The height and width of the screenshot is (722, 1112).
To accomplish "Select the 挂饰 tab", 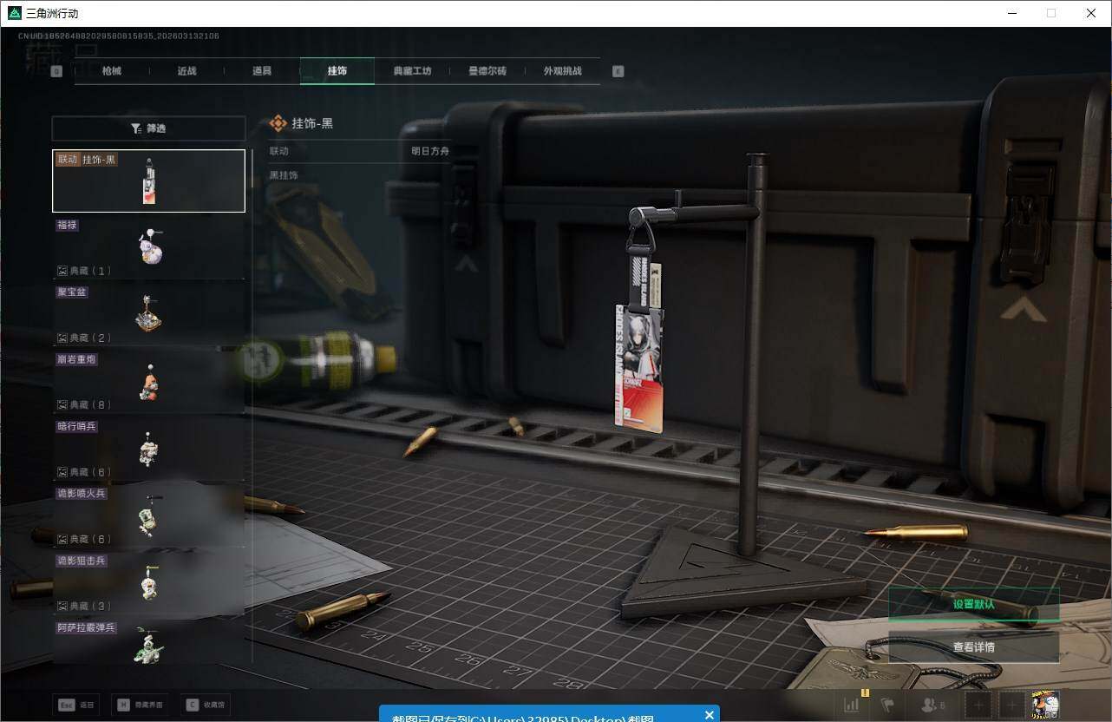I will (337, 71).
